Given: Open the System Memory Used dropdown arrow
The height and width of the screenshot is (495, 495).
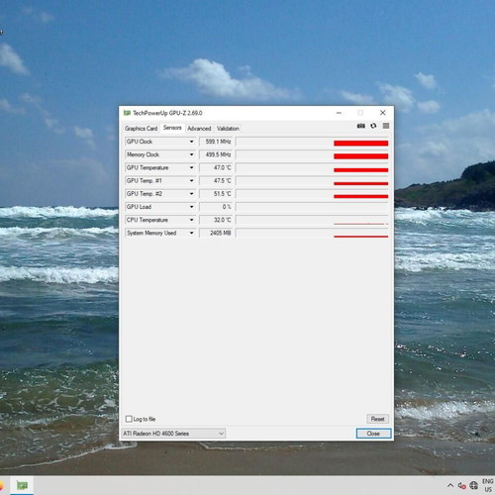Looking at the screenshot, I should [191, 233].
